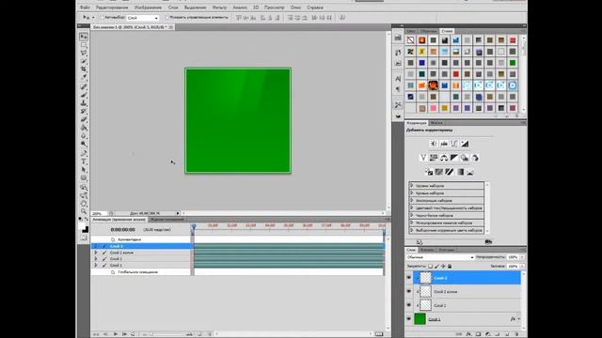Viewport: 602px width, 338px height.
Task: Expand Слой 2 копия in timeline
Action: tap(96, 253)
